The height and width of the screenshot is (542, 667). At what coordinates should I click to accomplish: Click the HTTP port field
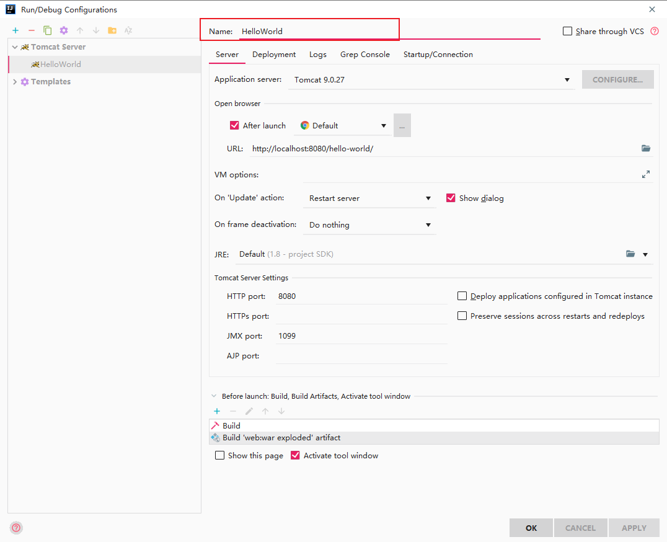(361, 296)
